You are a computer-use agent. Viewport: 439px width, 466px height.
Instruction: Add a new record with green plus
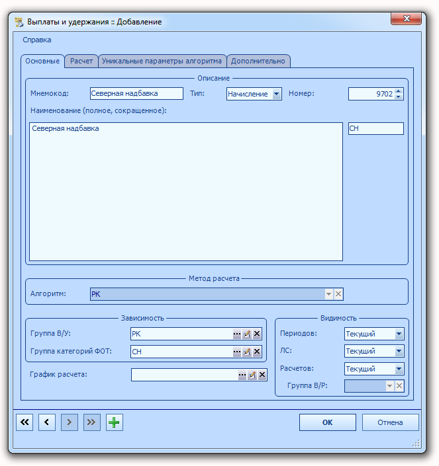(x=115, y=422)
